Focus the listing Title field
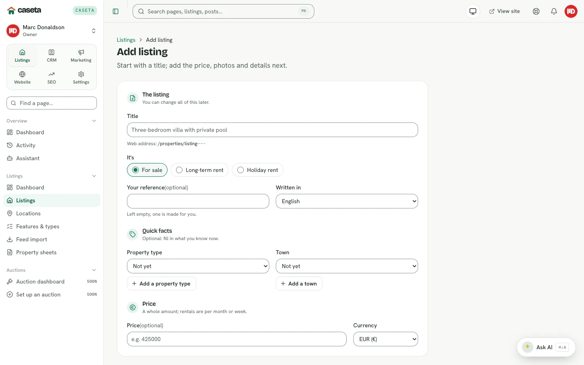The width and height of the screenshot is (584, 365). tap(273, 130)
